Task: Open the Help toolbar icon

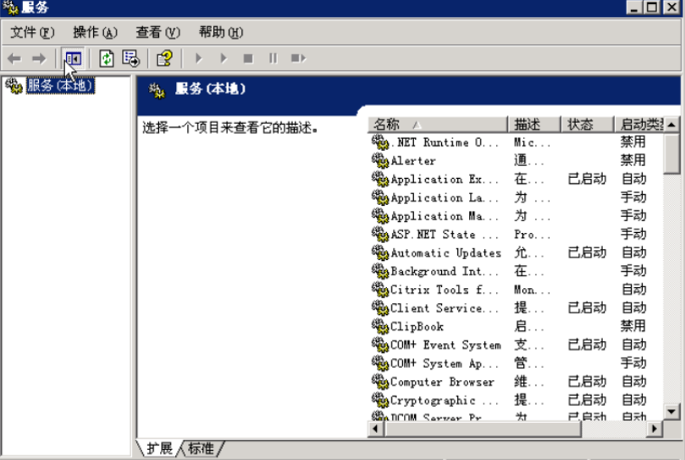Action: click(x=165, y=58)
